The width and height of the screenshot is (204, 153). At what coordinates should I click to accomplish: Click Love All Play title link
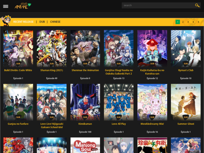click(x=119, y=124)
